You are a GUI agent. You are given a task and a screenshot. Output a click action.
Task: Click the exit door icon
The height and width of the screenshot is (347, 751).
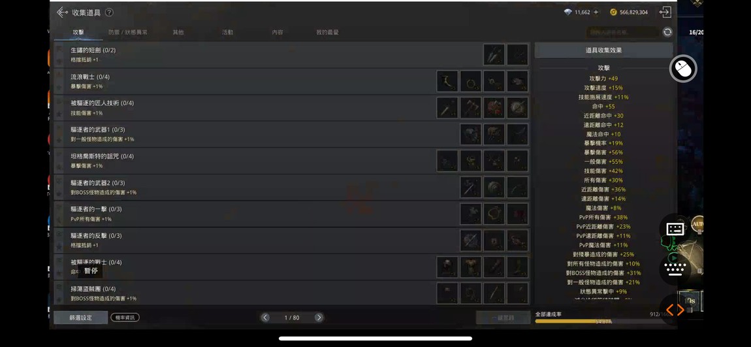[665, 12]
